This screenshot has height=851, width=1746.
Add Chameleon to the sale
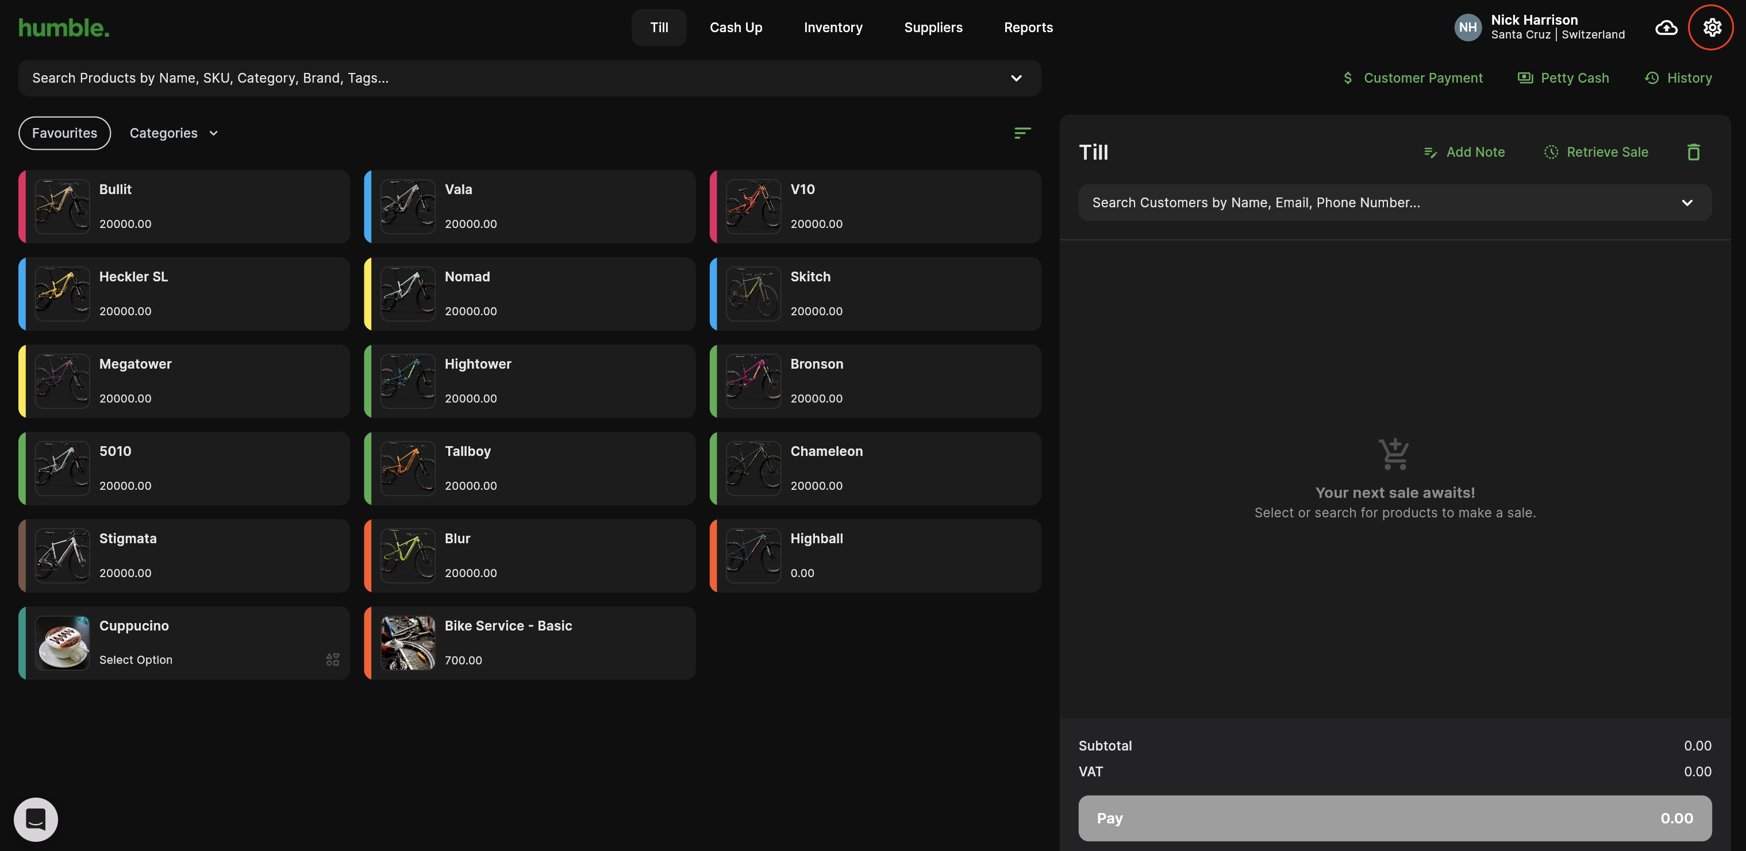[x=875, y=469]
